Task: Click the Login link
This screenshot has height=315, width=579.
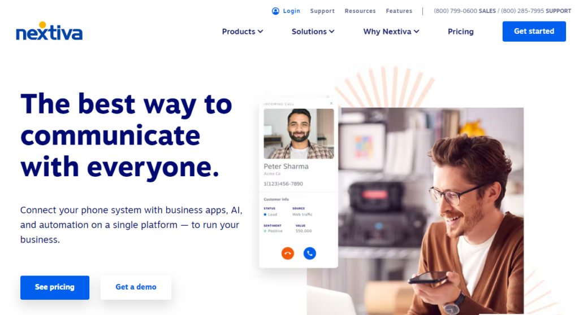Action: point(291,11)
